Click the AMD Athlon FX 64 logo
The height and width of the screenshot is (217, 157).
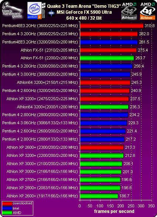(129, 11)
